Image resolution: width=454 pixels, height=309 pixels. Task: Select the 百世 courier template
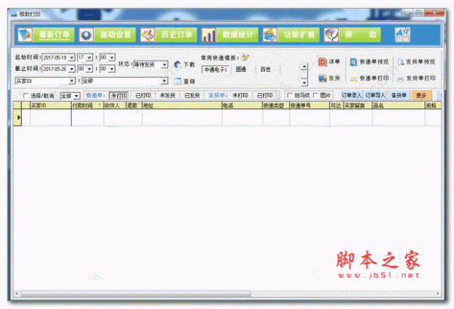tap(266, 70)
